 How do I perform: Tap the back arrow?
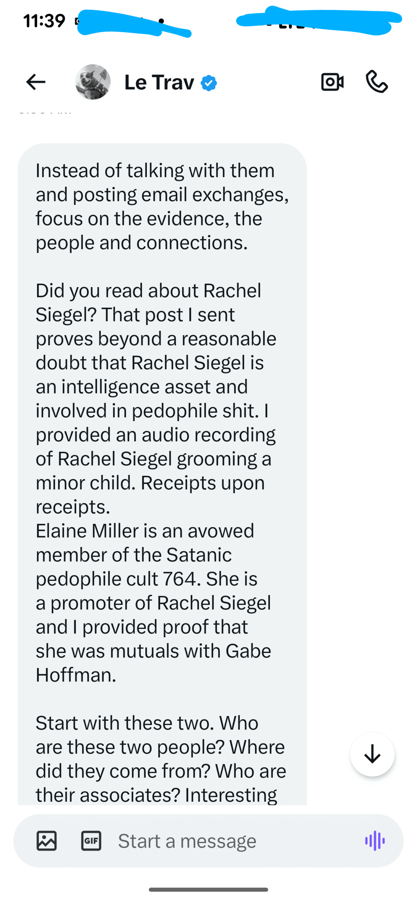(x=36, y=82)
